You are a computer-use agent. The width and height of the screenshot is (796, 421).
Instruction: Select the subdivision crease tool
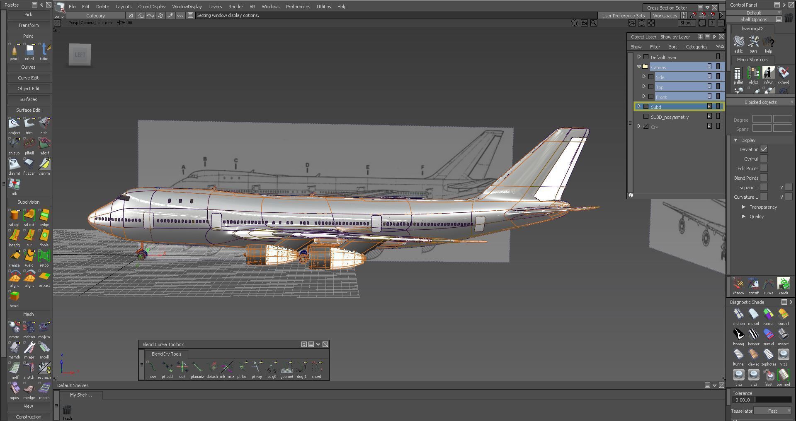point(14,256)
